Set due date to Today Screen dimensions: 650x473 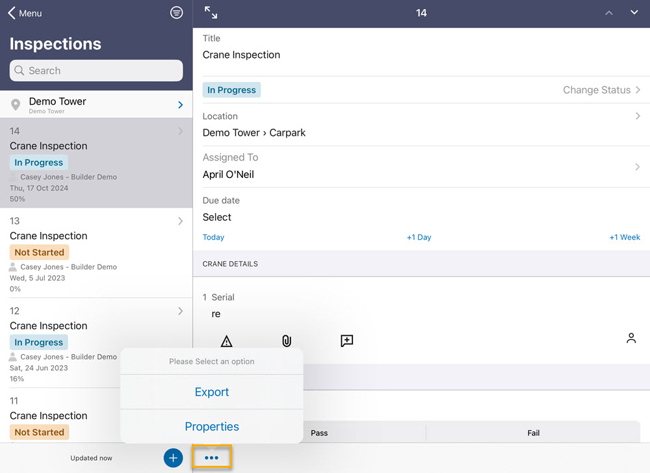coord(213,237)
